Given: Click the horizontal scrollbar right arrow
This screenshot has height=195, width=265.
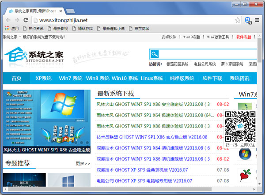Looking at the screenshot, I should click(x=254, y=189).
